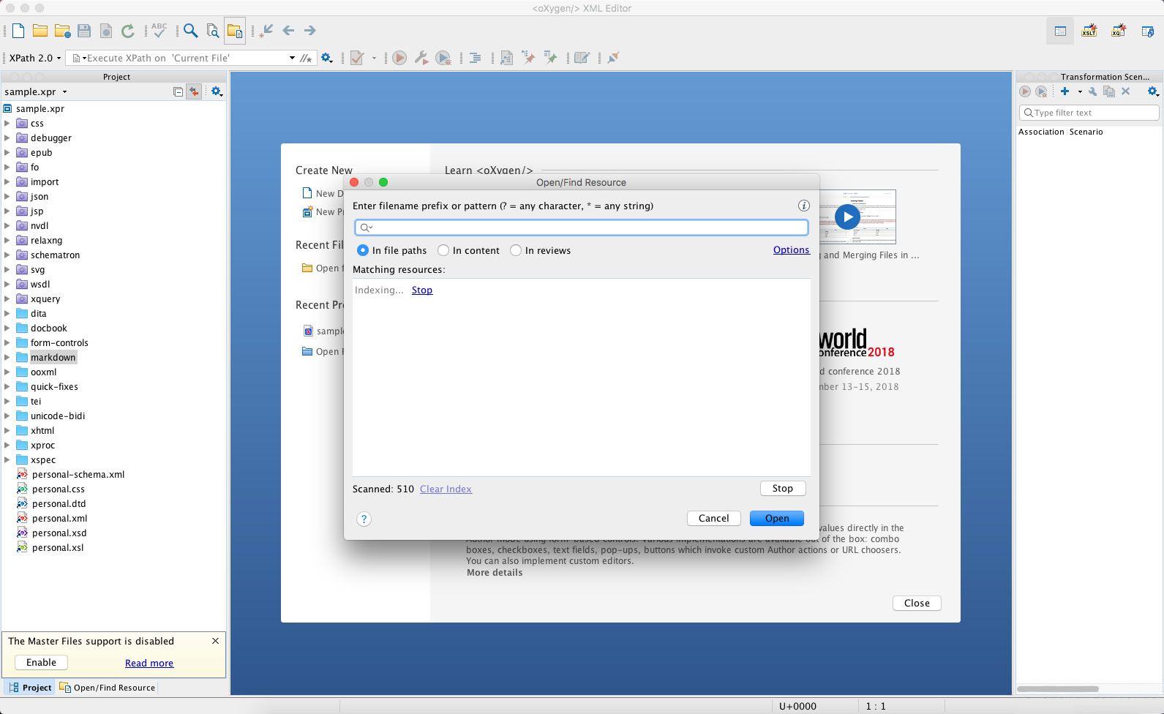Click the XPath update on caret icon
Viewport: 1164px width, 714px height.
[306, 58]
